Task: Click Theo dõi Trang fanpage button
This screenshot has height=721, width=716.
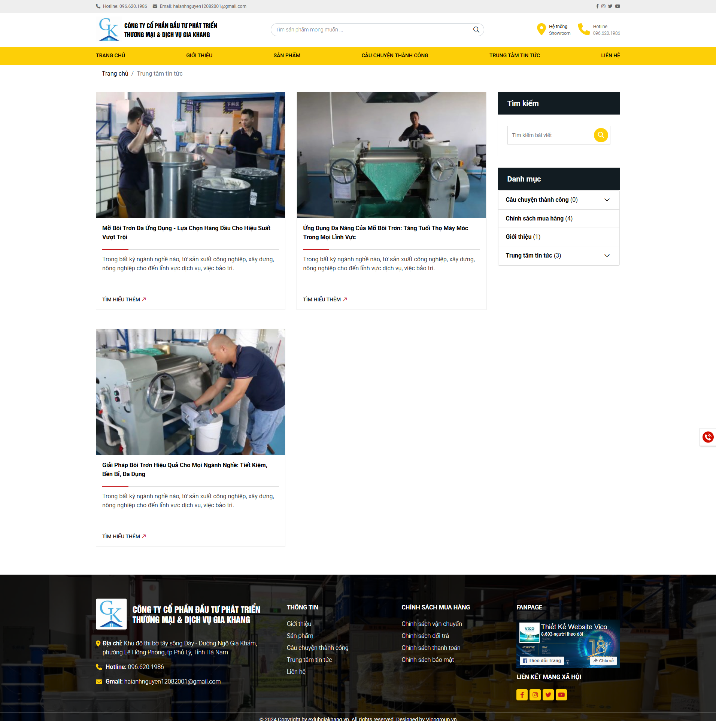Action: (542, 661)
